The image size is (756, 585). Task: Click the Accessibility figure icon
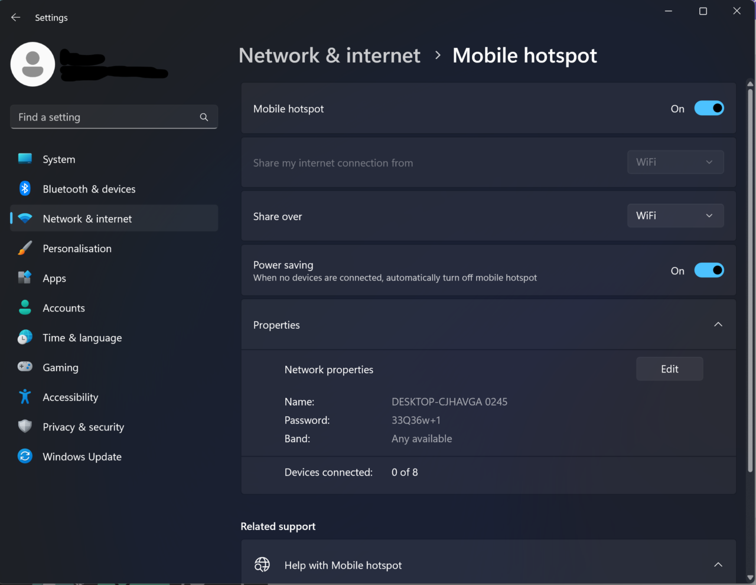tap(25, 397)
